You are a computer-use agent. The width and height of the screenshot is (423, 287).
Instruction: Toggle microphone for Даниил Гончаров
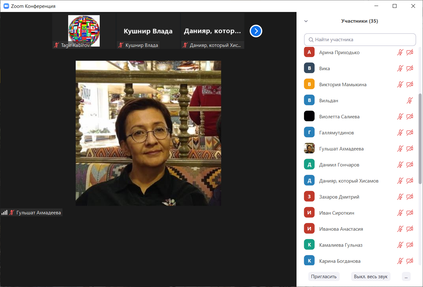400,165
